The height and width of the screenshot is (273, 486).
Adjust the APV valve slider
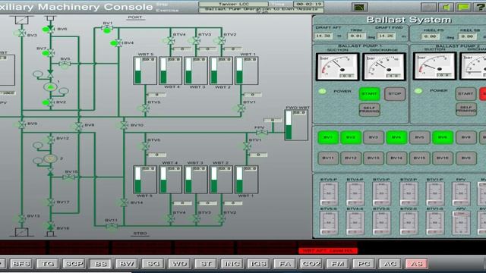461,223
